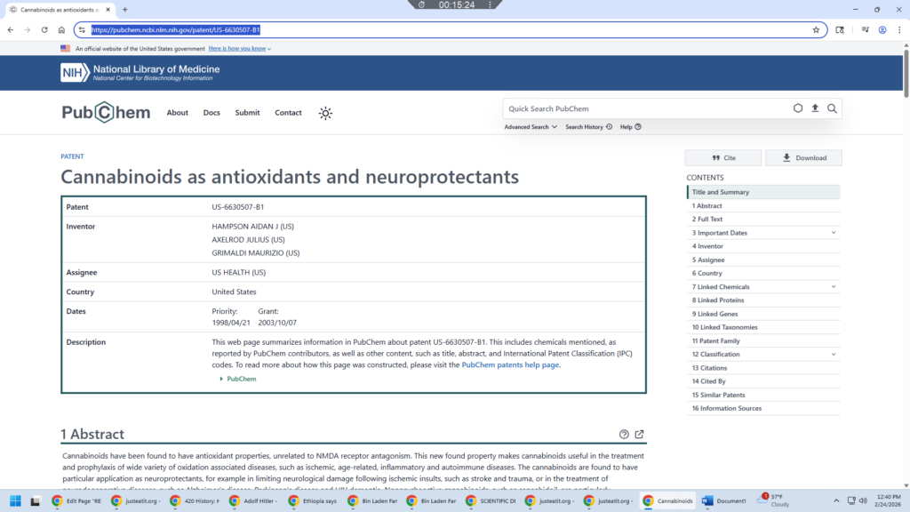Expand the Advanced Search dropdown
910x512 pixels.
[x=531, y=127]
